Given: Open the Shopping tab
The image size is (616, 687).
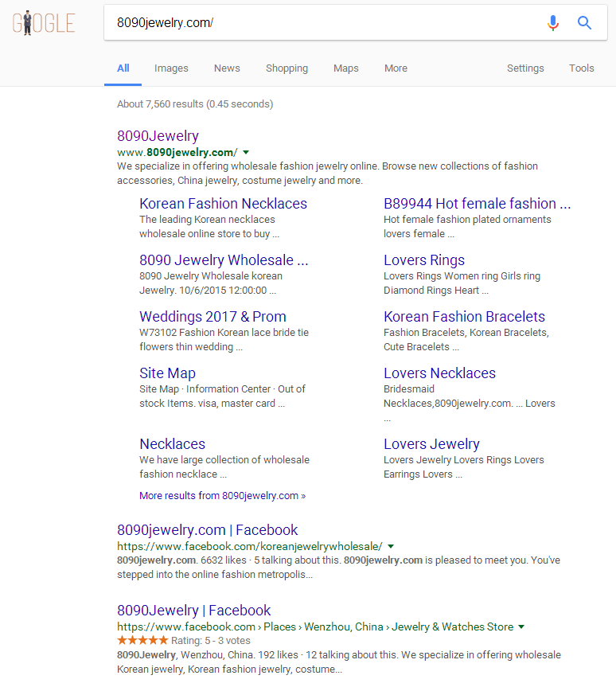Looking at the screenshot, I should 287,68.
